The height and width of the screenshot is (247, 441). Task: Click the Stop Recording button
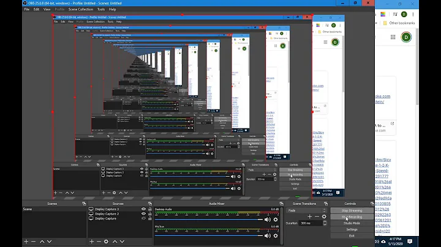click(x=352, y=216)
